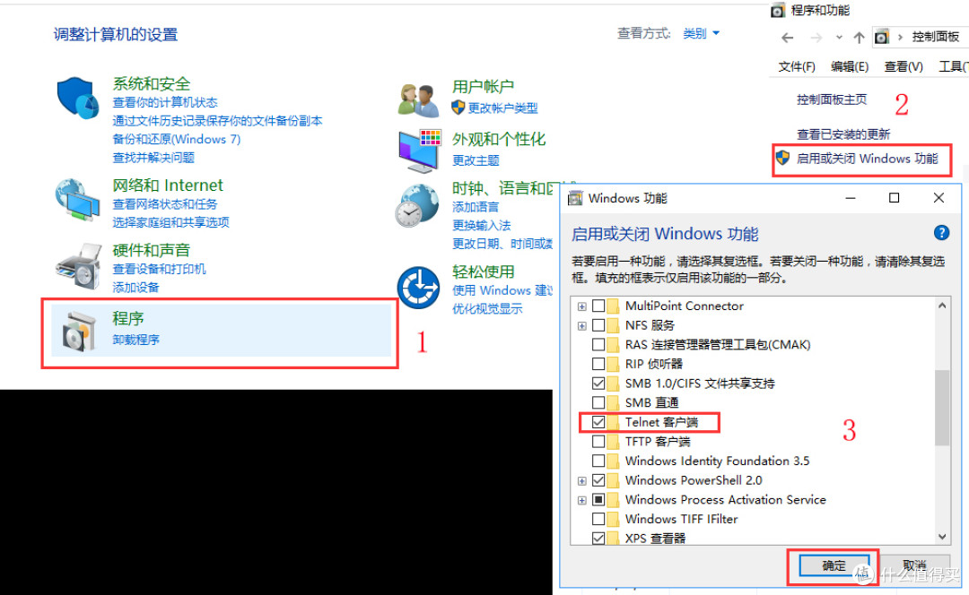
Task: Click 控制面板 in the address breadcrumb
Action: click(x=936, y=37)
